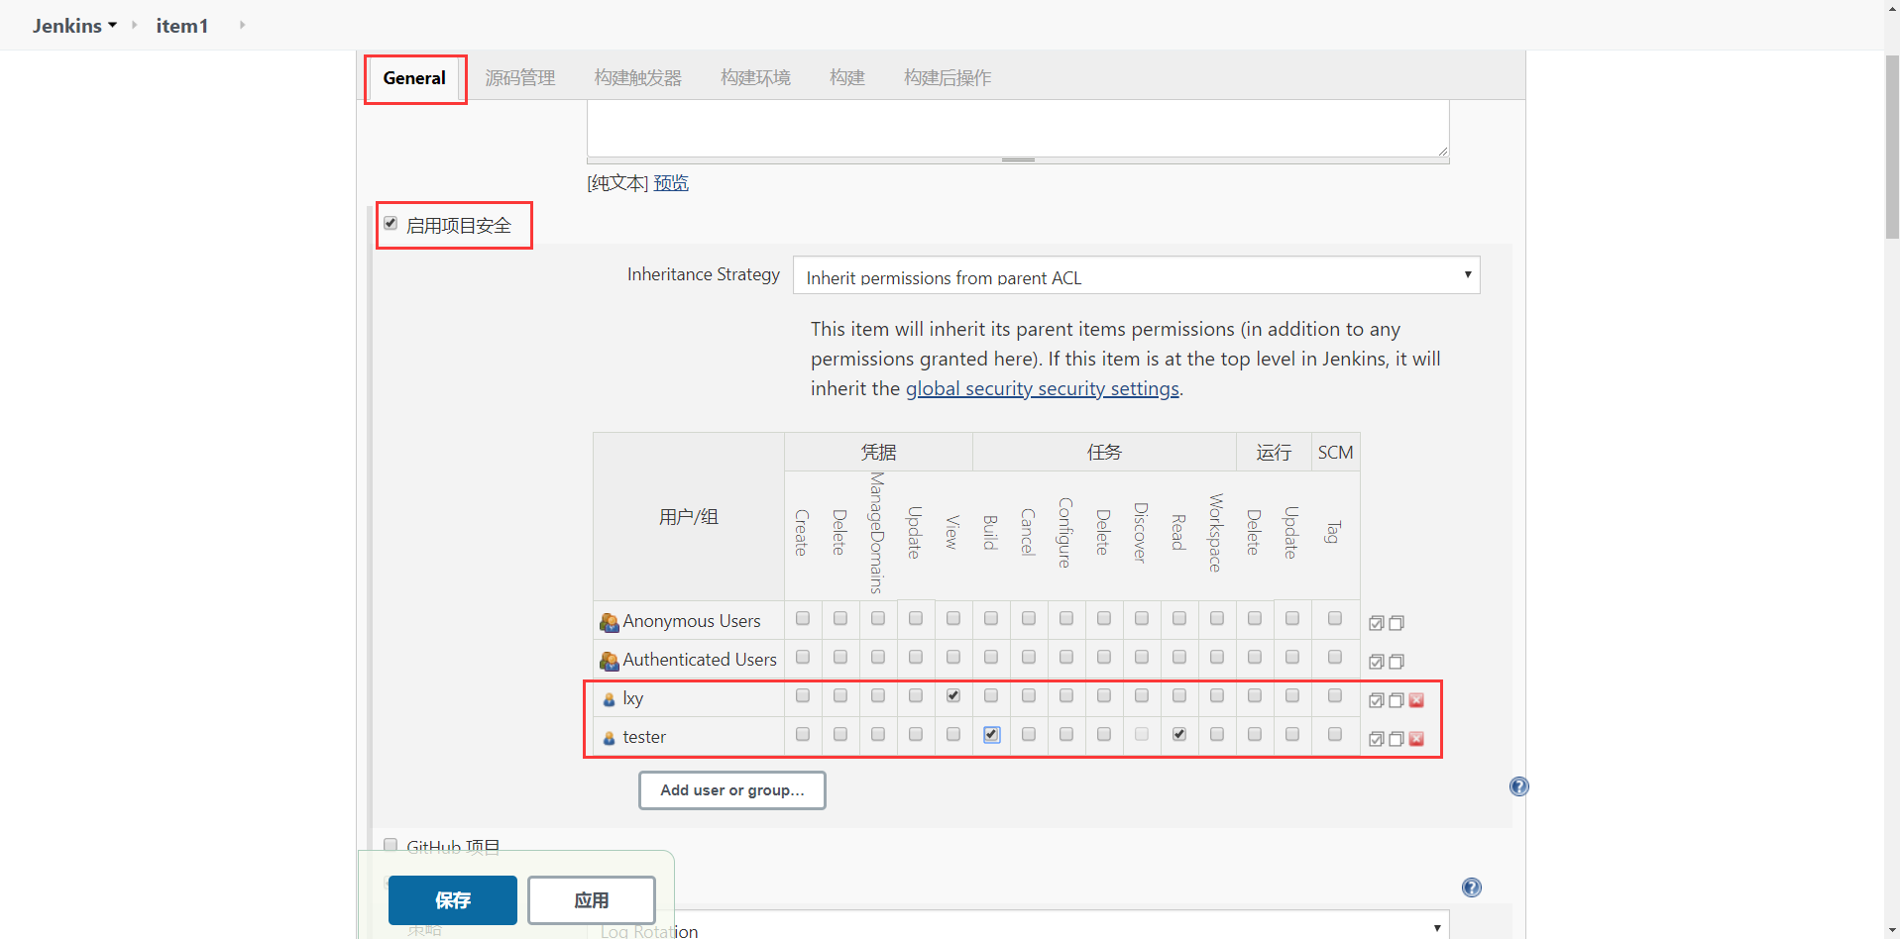The height and width of the screenshot is (939, 1900).
Task: Tick the GitHub 项目 checkbox
Action: (391, 846)
